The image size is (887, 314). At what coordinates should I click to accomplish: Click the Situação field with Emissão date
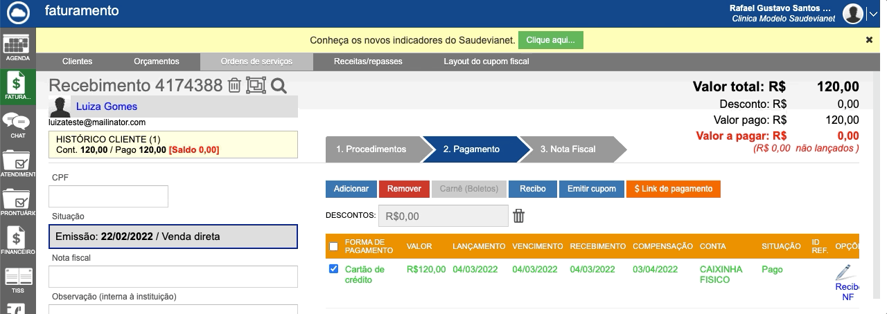(173, 237)
